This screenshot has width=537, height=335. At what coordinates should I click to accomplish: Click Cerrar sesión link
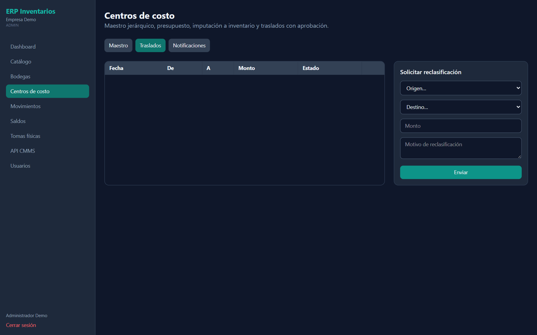click(x=21, y=325)
